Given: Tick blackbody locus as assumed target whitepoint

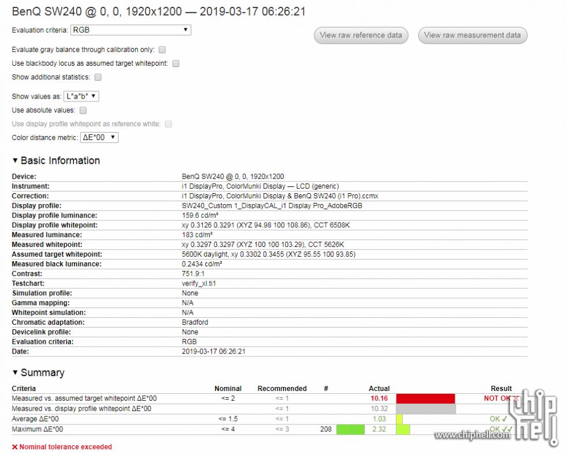Looking at the screenshot, I should tap(176, 63).
